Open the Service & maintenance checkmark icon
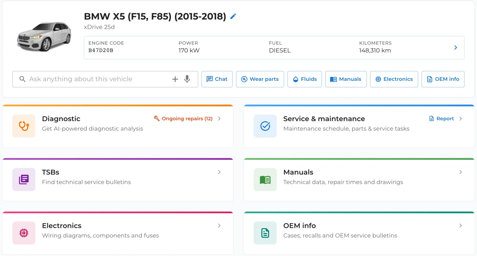The height and width of the screenshot is (256, 477). point(265,126)
